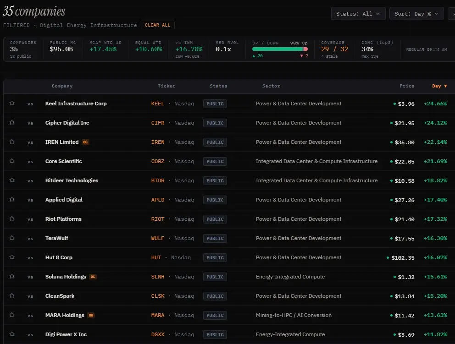Click the OG badge next to MARA Holdings
This screenshot has width=455, height=344.
91,315
